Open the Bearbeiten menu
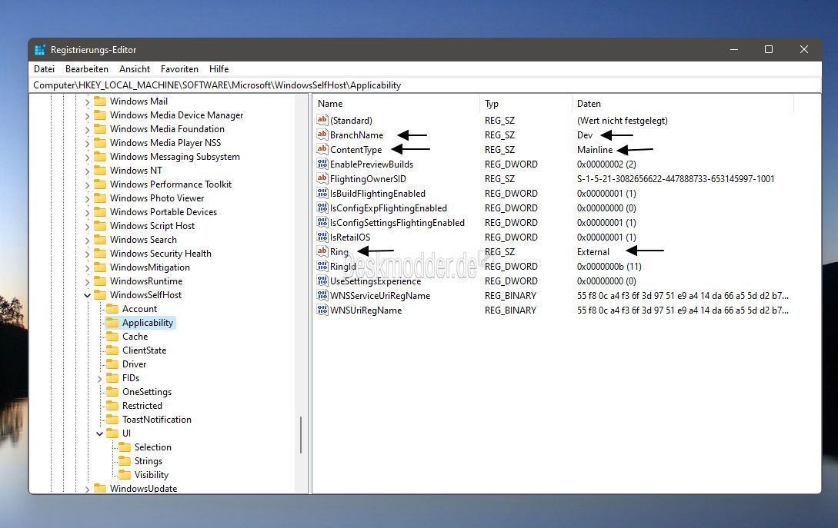Screen dimensions: 838x528 coord(87,69)
